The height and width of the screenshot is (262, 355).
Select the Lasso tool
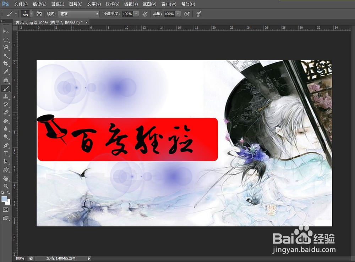6,48
